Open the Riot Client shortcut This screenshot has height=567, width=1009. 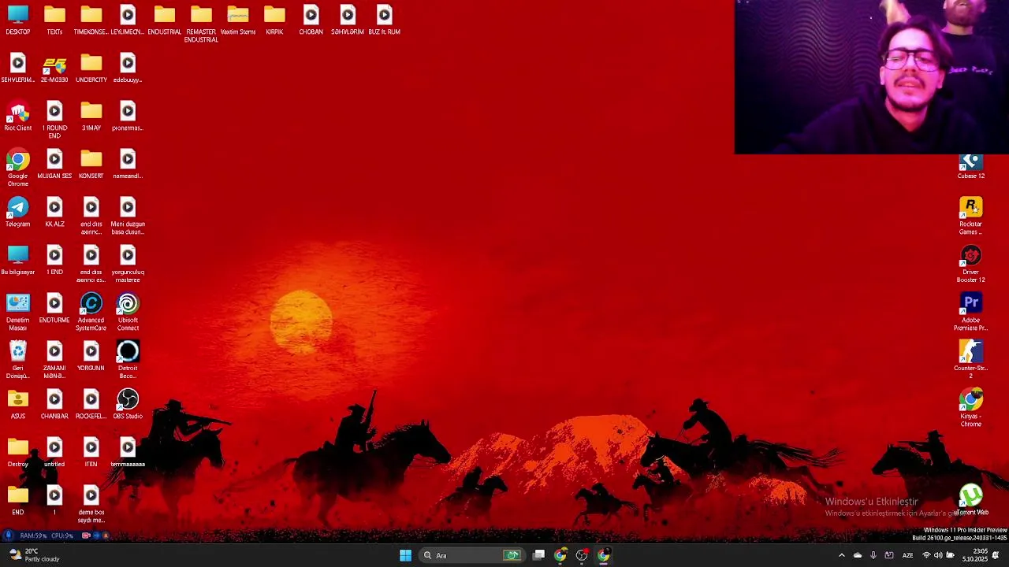tap(17, 117)
